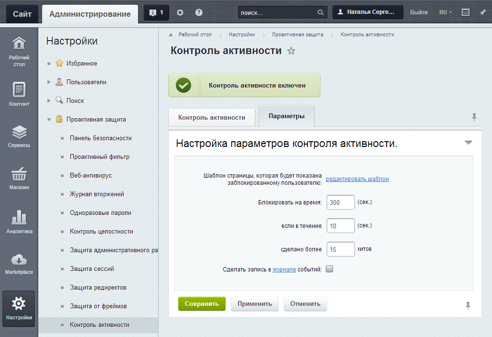The height and width of the screenshot is (337, 492).
Task: Add Контроль активности page to favorites via star
Action: [291, 50]
